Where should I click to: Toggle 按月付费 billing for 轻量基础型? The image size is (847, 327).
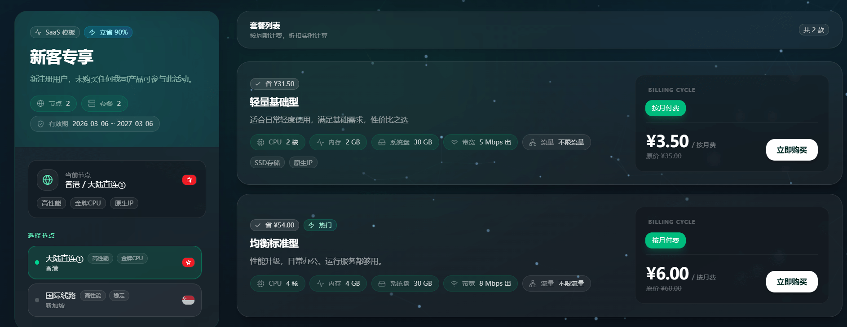[x=666, y=108]
